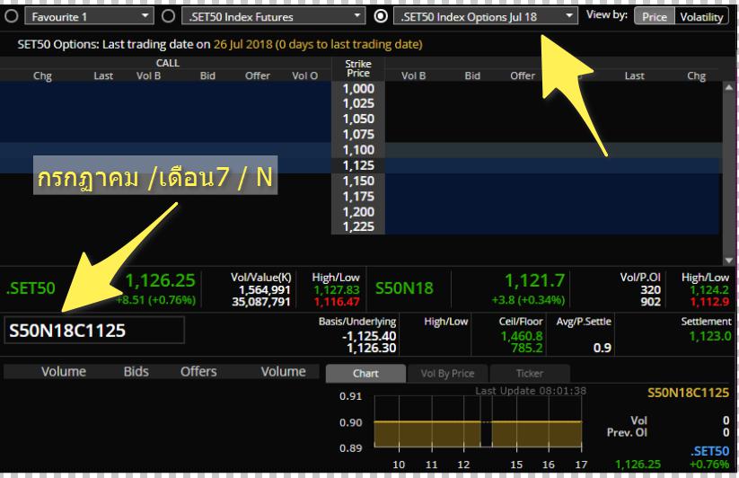Click the put side Last column header
Image resolution: width=739 pixels, height=478 pixels.
pos(634,75)
